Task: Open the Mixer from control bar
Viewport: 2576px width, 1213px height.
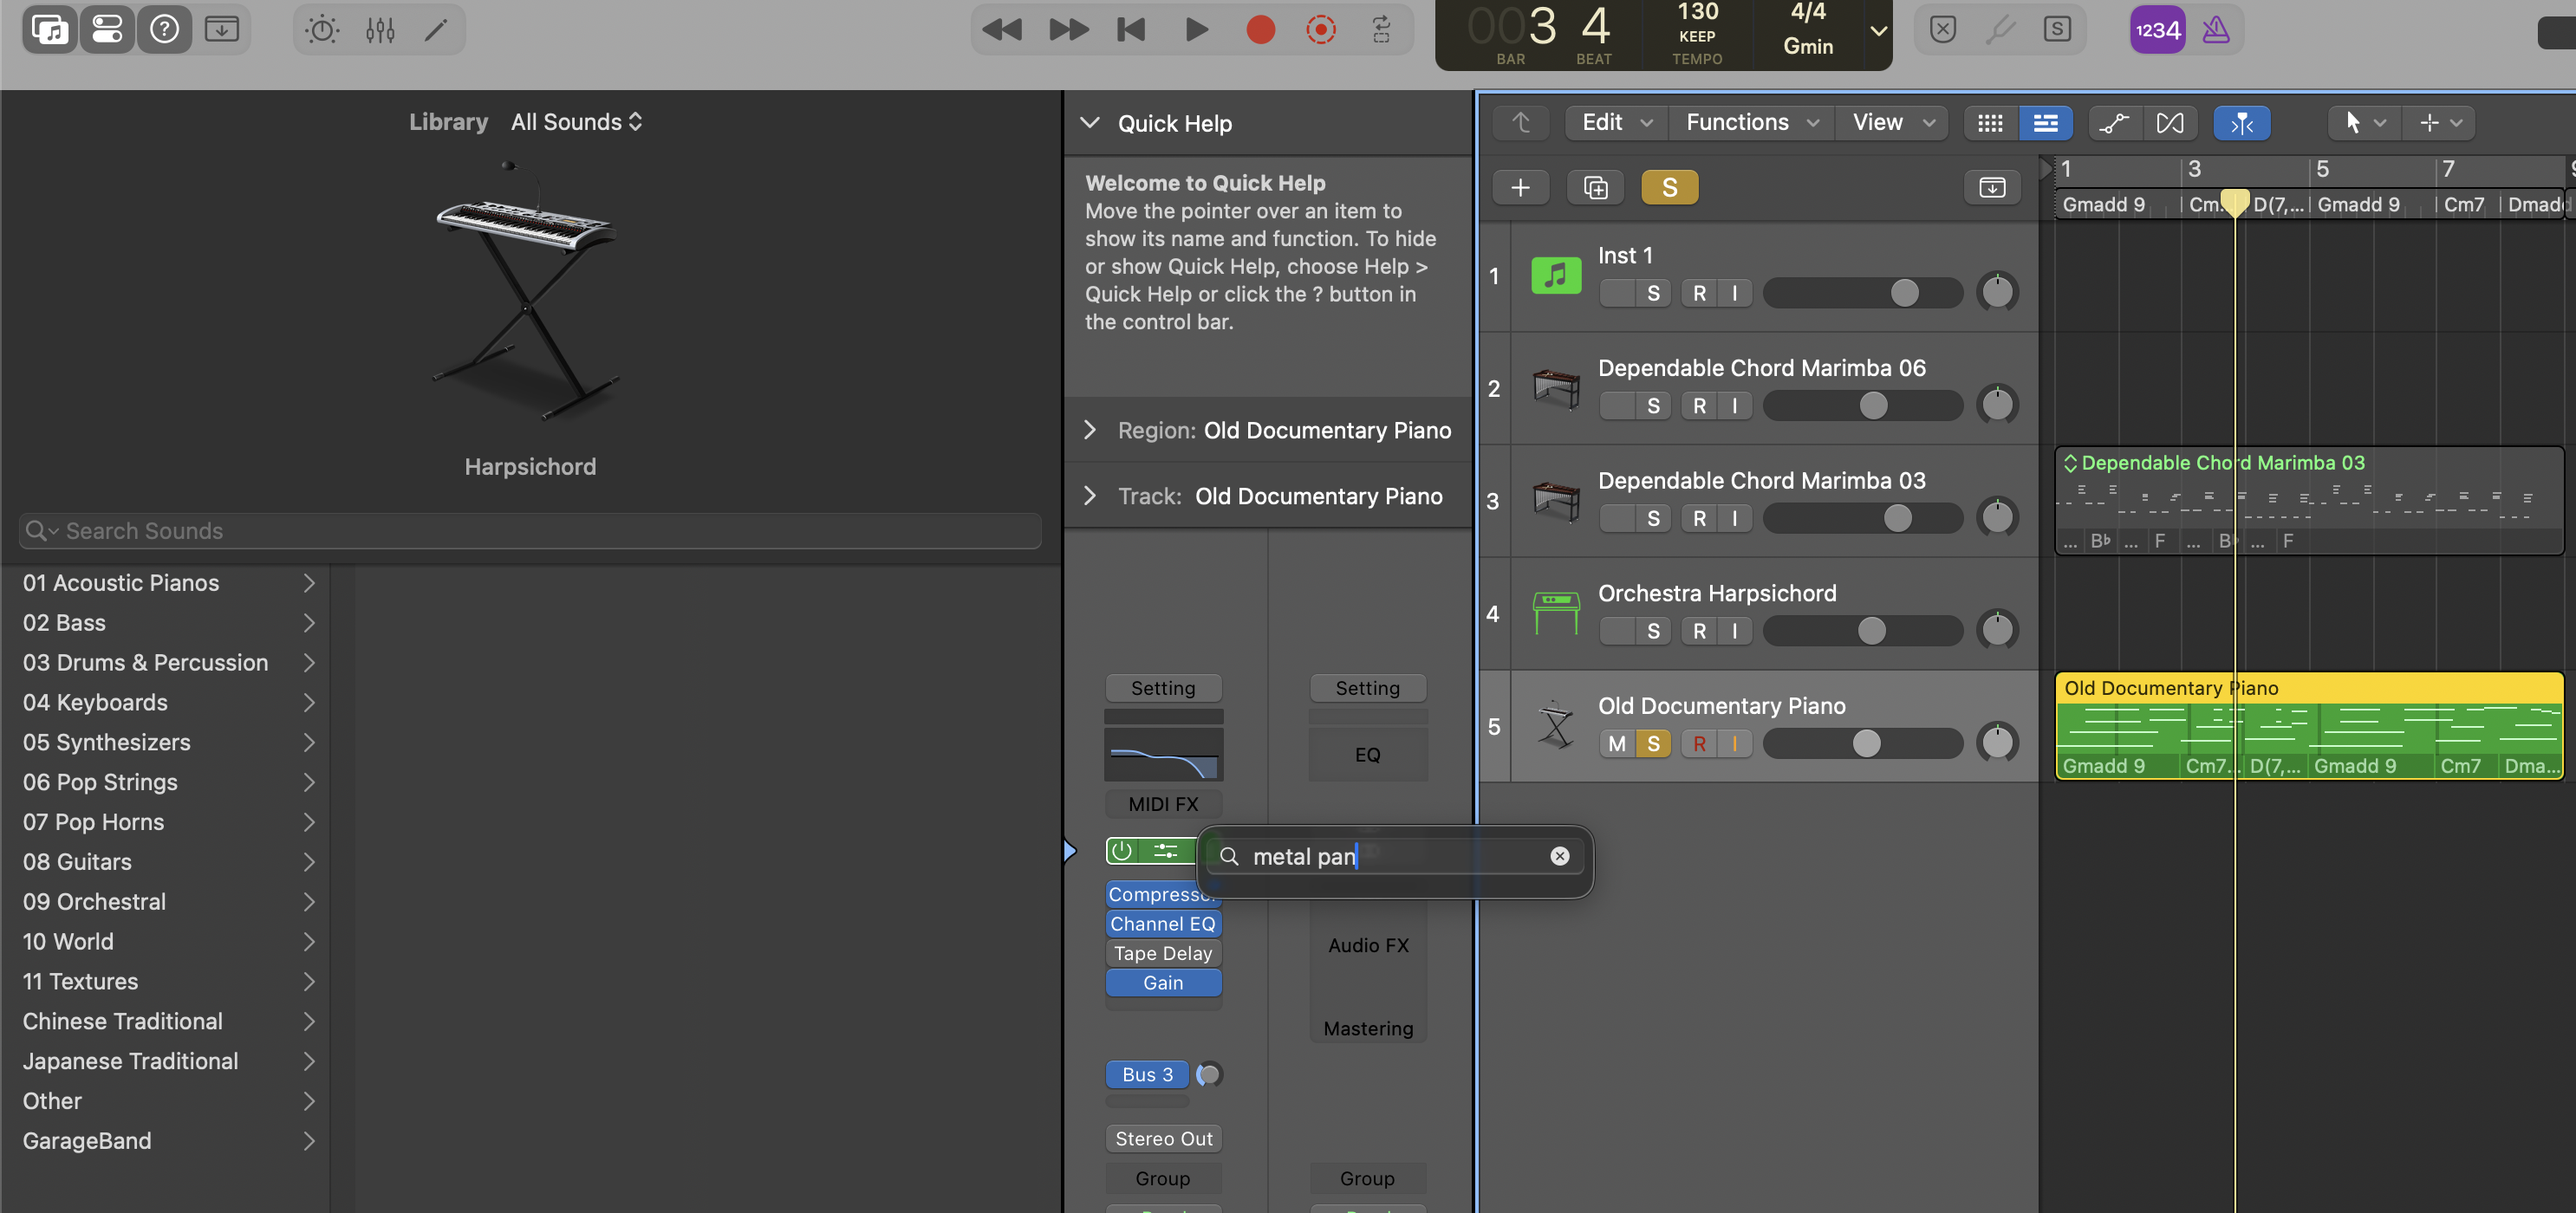Action: click(380, 30)
